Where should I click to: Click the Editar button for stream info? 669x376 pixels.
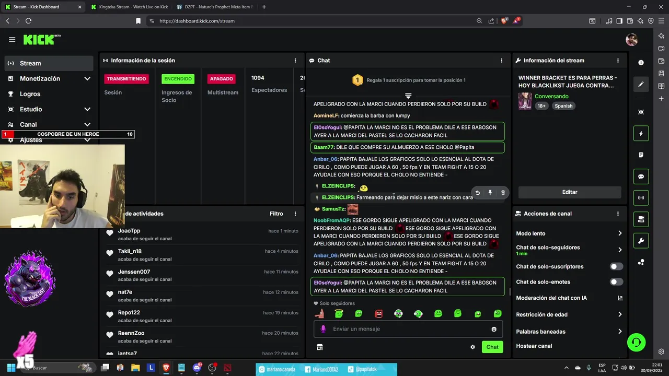pos(570,192)
